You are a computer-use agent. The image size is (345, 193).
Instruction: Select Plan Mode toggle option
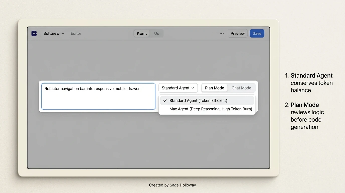click(215, 88)
